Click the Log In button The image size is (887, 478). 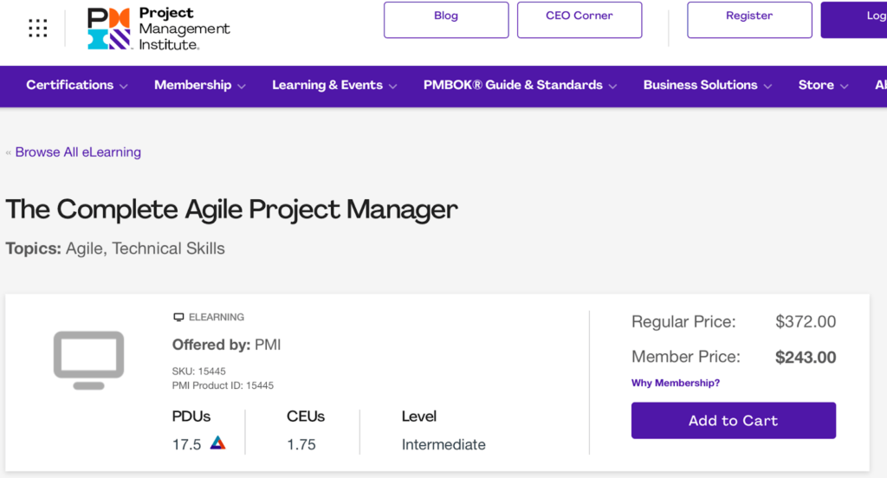[x=854, y=20]
